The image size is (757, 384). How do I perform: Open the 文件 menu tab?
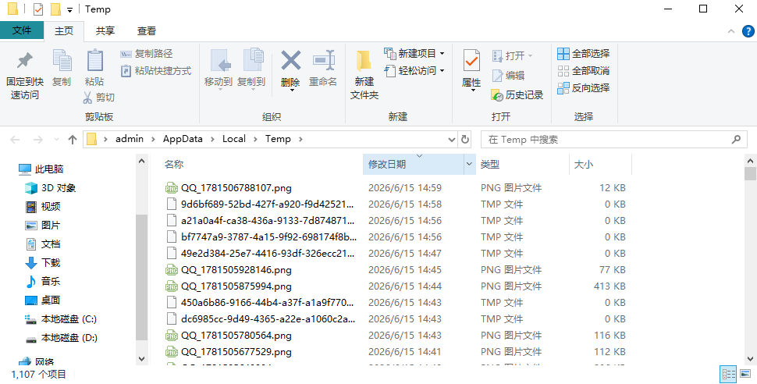(22, 30)
